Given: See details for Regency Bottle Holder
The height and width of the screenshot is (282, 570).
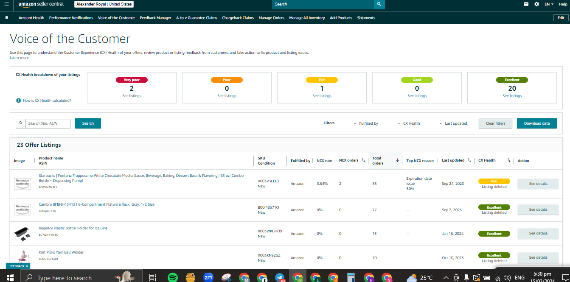Looking at the screenshot, I should [538, 233].
